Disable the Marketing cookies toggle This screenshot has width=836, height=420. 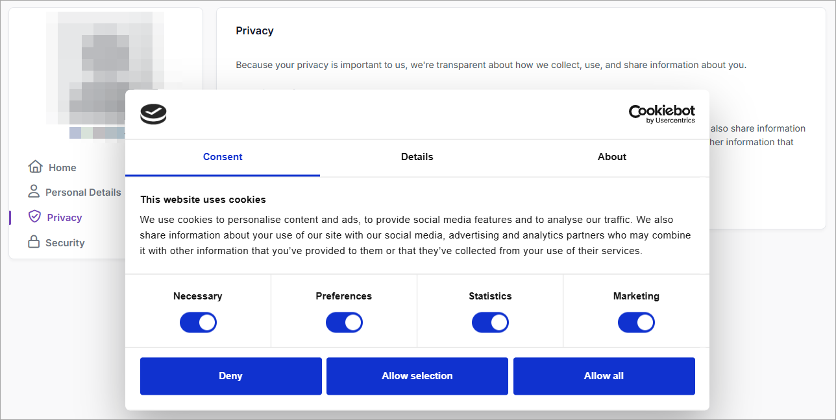636,322
